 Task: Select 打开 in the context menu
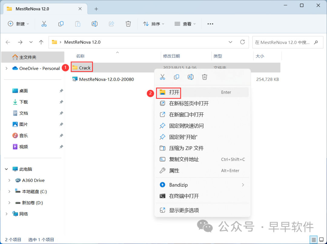tap(174, 92)
